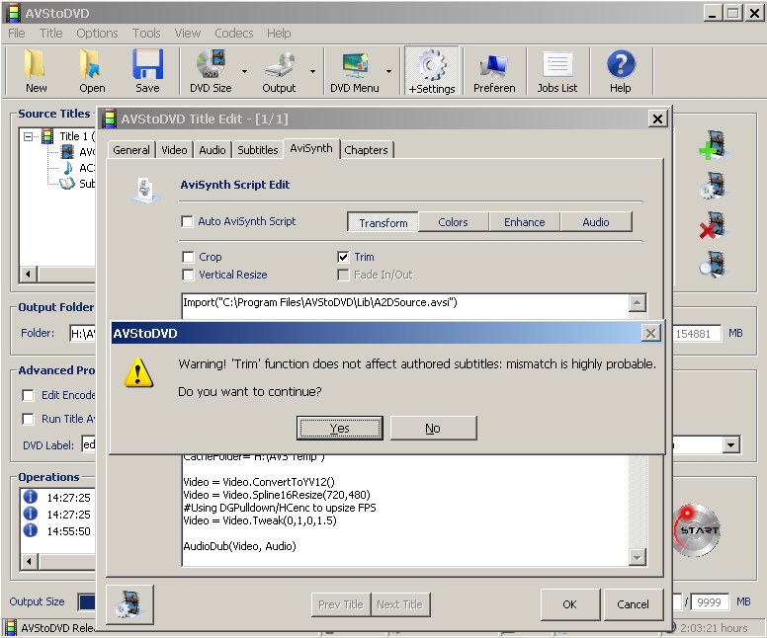Open the Jobs List icon

tap(557, 65)
